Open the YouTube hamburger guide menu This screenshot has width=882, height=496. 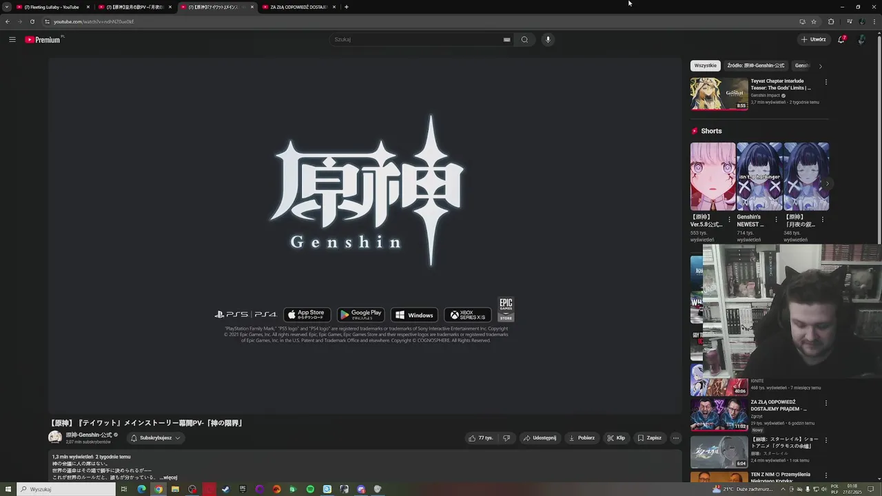pyautogui.click(x=12, y=39)
